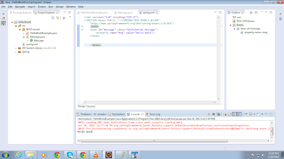The height and width of the screenshot is (159, 284).
Task: Close the Console view tab
Action: [142, 114]
